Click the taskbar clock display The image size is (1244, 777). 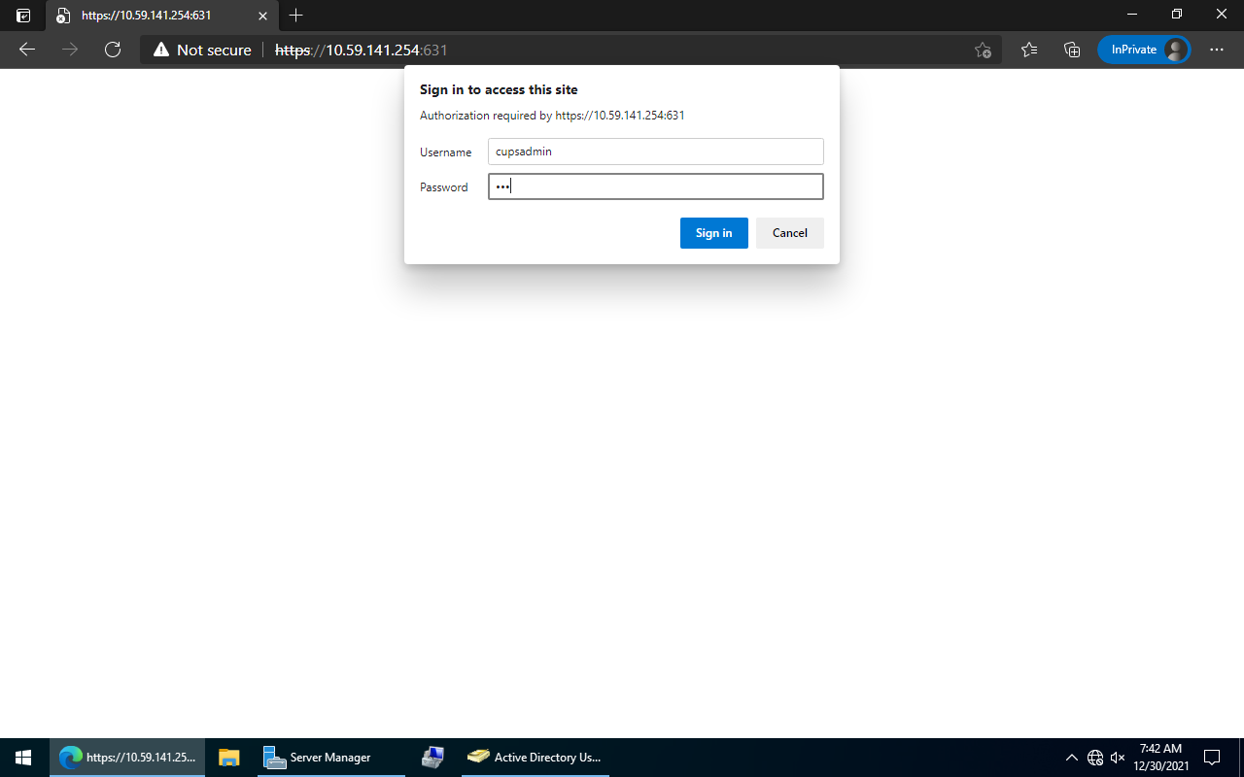tap(1162, 757)
